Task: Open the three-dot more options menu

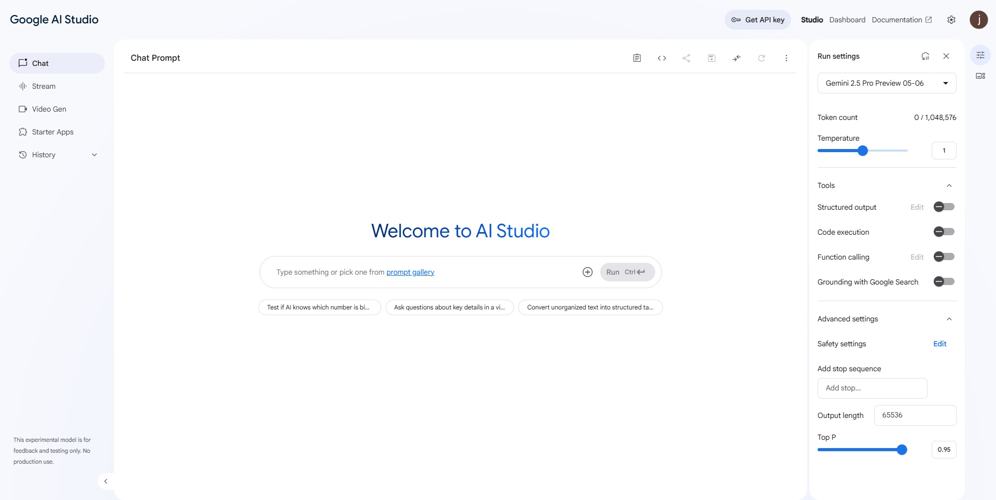Action: [x=786, y=58]
